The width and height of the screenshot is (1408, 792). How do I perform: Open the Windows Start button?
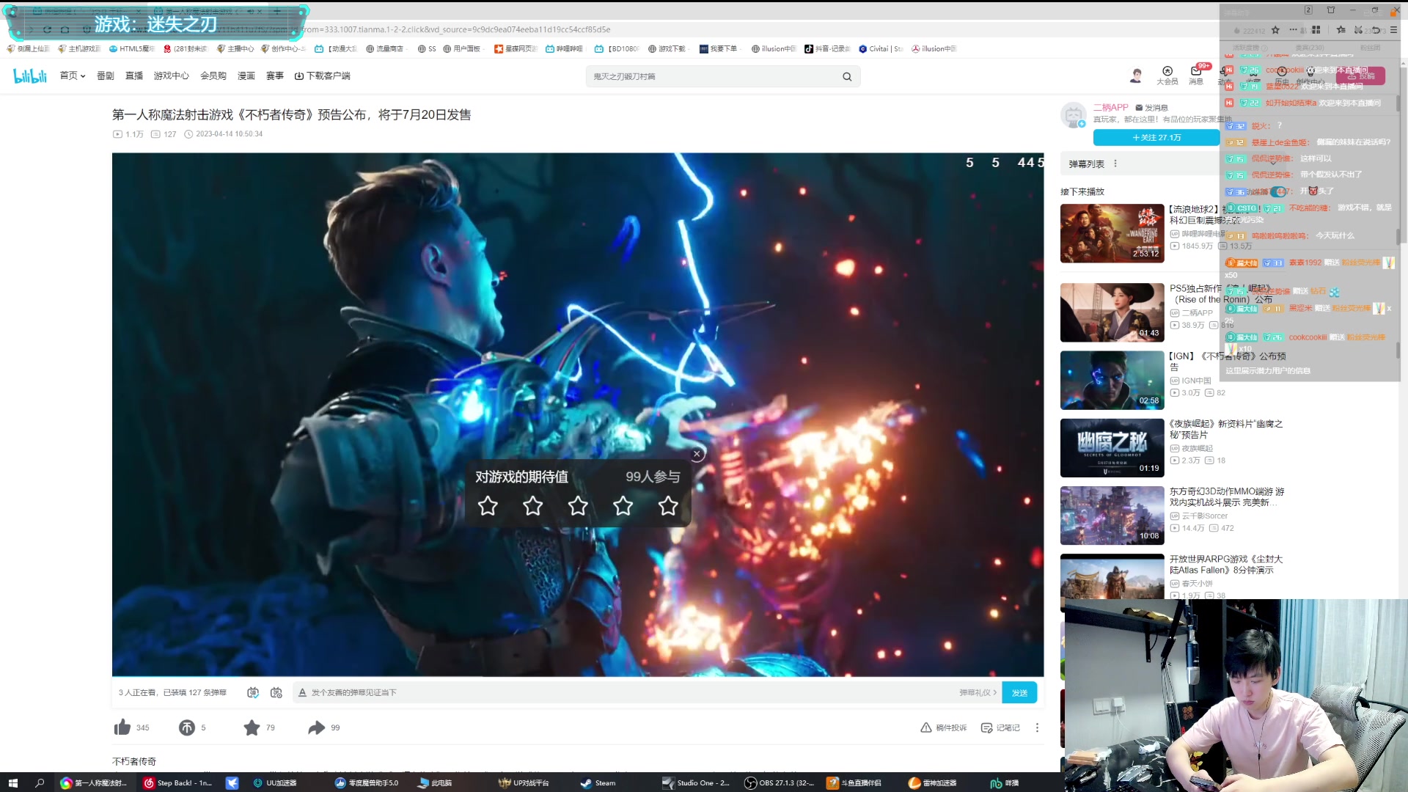coord(12,782)
